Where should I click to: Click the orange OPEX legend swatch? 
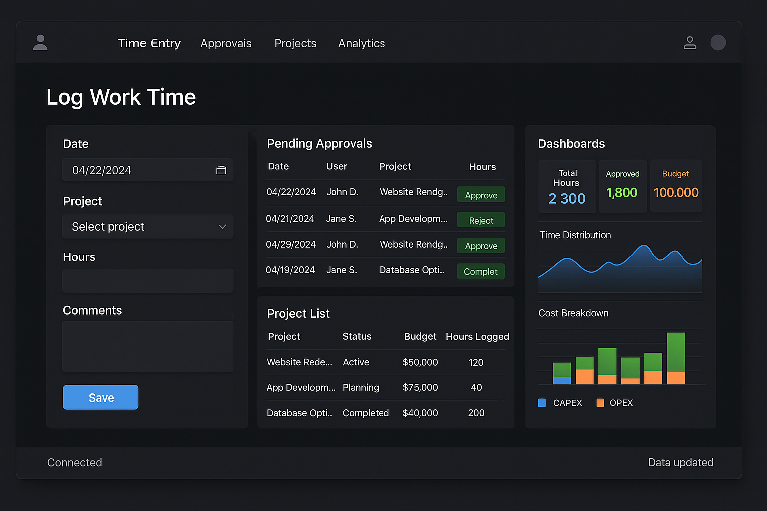click(600, 403)
